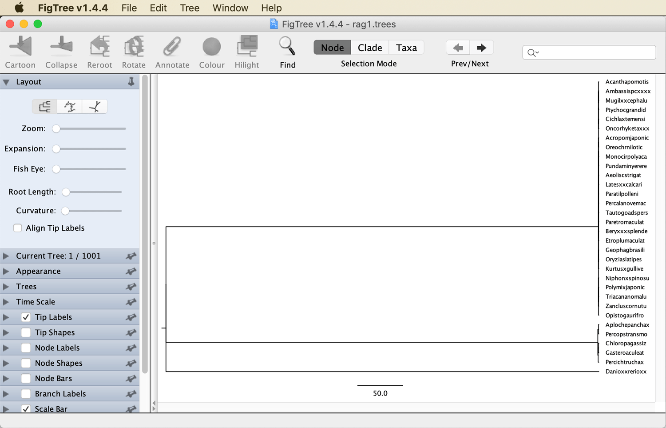Click the Collapse toolbar icon
Viewport: 666px width, 428px height.
point(61,46)
